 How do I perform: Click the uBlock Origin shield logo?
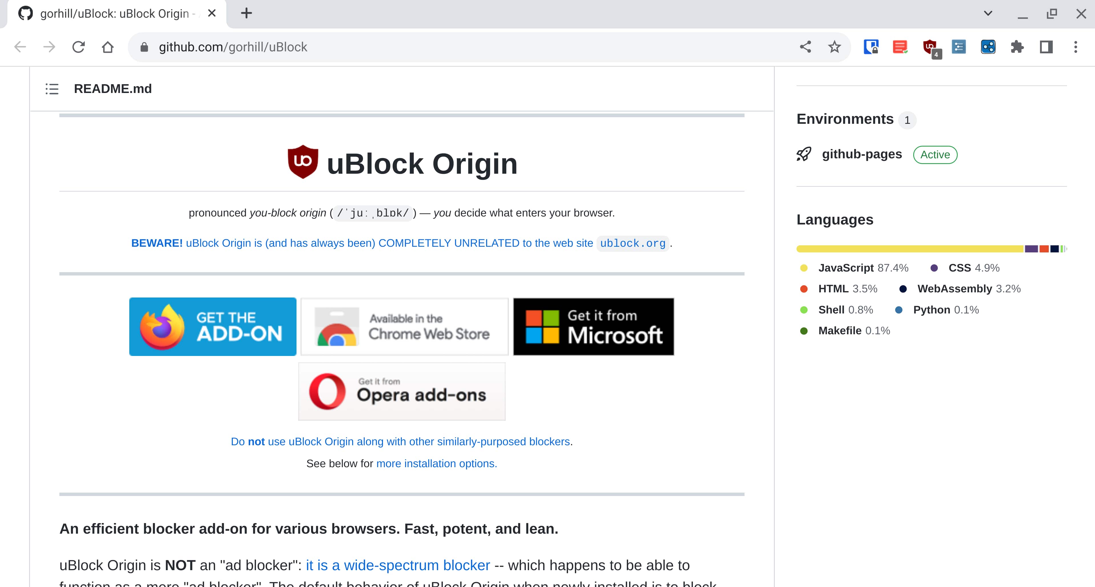(x=303, y=162)
